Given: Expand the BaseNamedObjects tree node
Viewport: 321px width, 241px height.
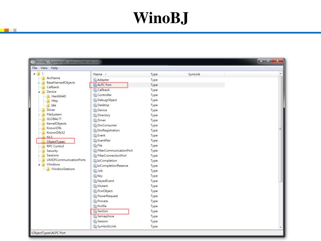Looking at the screenshot, I should click(39, 83).
